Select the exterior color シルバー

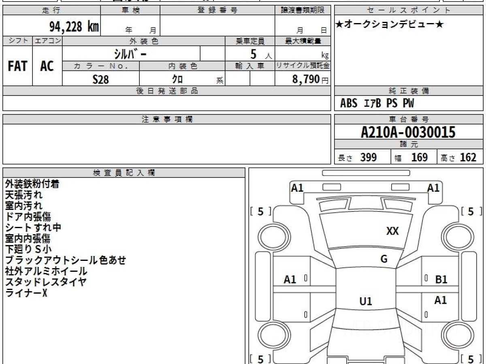pos(130,53)
